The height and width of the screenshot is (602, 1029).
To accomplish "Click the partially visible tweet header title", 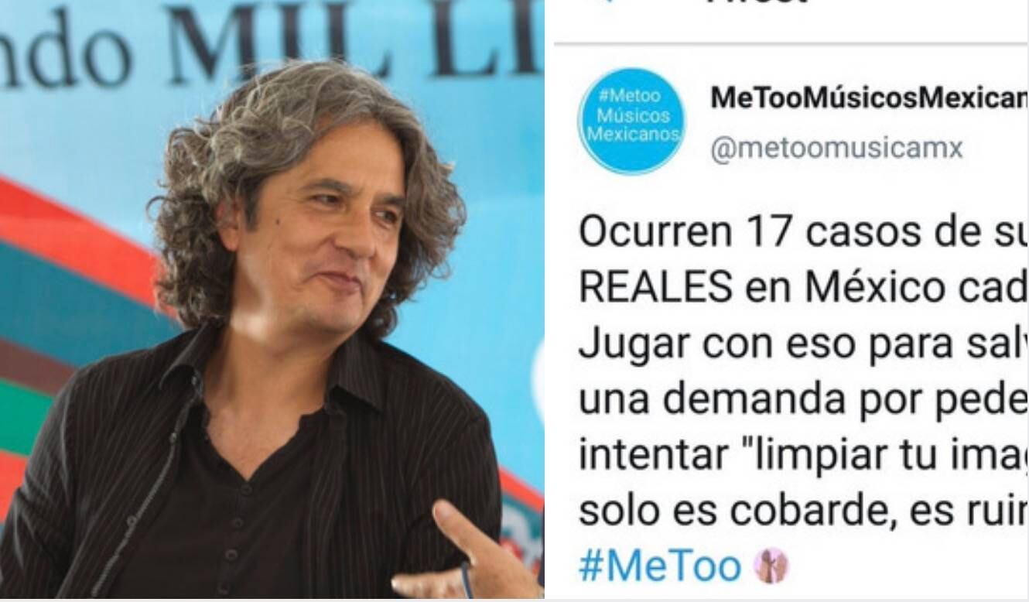I will (754, 4).
